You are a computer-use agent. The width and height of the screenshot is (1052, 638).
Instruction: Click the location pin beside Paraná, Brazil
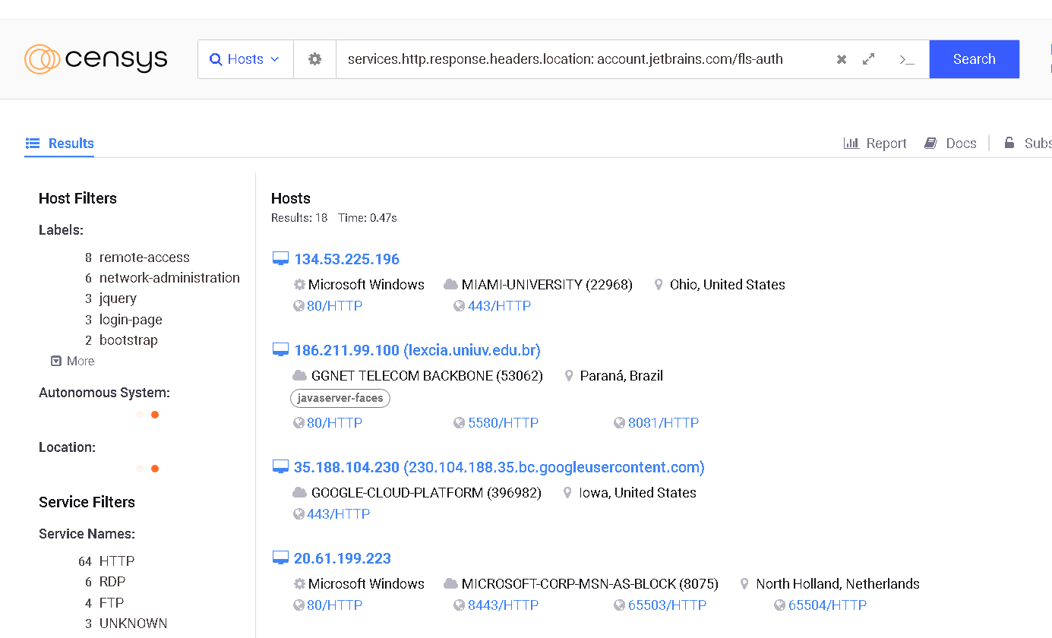[x=569, y=376]
